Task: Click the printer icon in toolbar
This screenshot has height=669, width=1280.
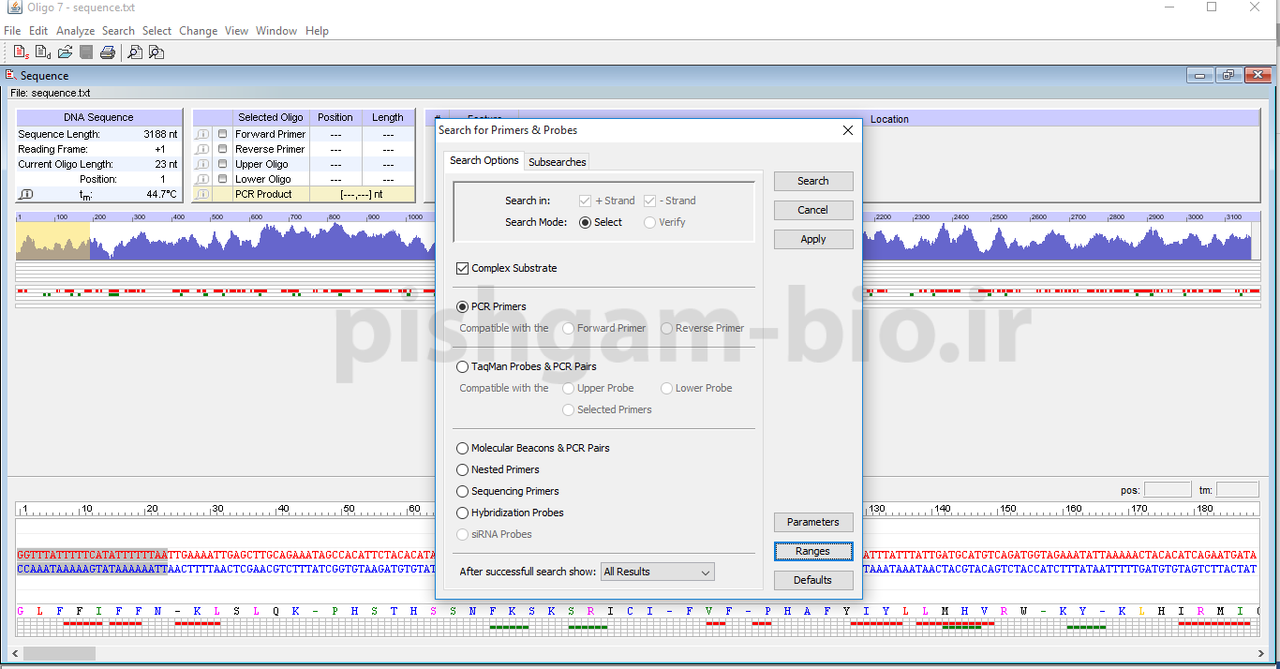Action: 108,52
